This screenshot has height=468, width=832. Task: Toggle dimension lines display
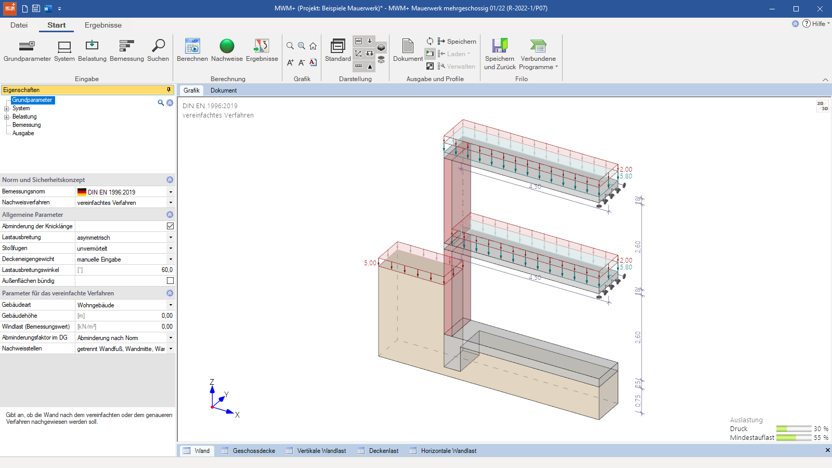pos(358,66)
